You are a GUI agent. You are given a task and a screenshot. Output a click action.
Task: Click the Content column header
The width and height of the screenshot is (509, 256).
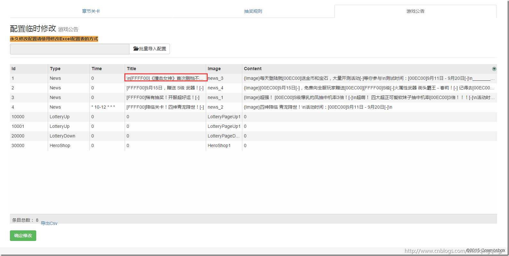point(370,69)
